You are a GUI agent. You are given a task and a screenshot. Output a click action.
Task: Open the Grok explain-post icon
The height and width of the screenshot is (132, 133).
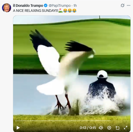pos(123,5)
